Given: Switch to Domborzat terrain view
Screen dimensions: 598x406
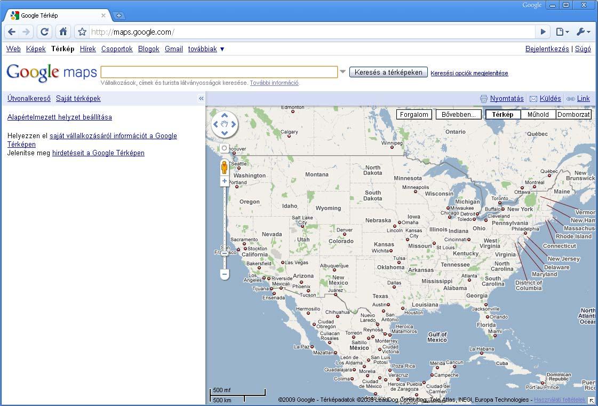Looking at the screenshot, I should [573, 115].
